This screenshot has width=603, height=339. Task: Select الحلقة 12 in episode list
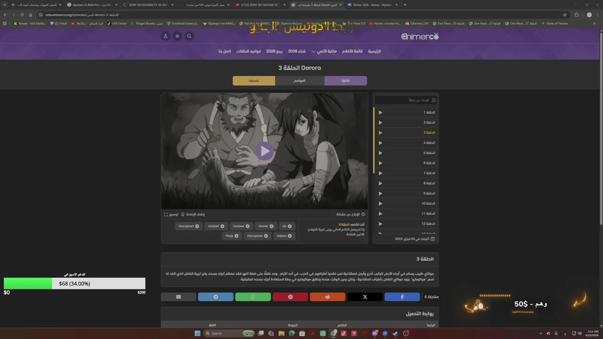tap(407, 224)
